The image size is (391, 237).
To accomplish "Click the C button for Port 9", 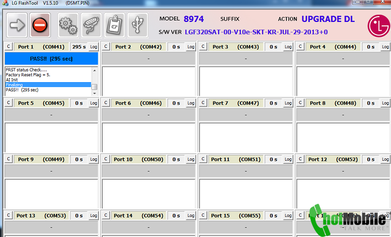I will click(8, 159).
